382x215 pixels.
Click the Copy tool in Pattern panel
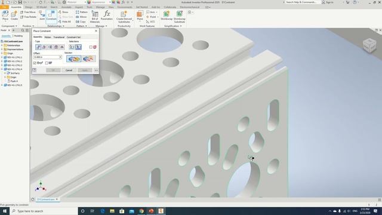coord(81,21)
